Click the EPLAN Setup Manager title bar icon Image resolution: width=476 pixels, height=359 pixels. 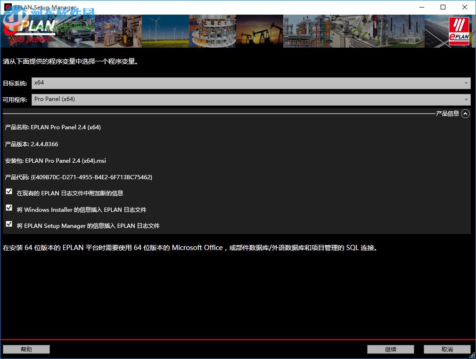point(7,7)
